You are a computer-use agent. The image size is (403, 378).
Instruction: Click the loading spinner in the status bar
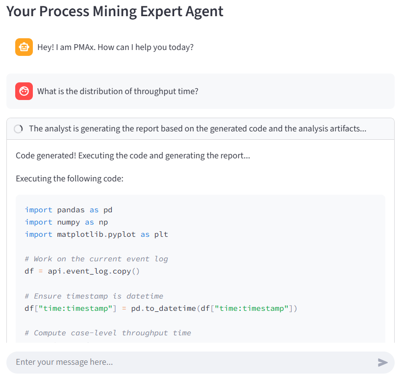[19, 129]
